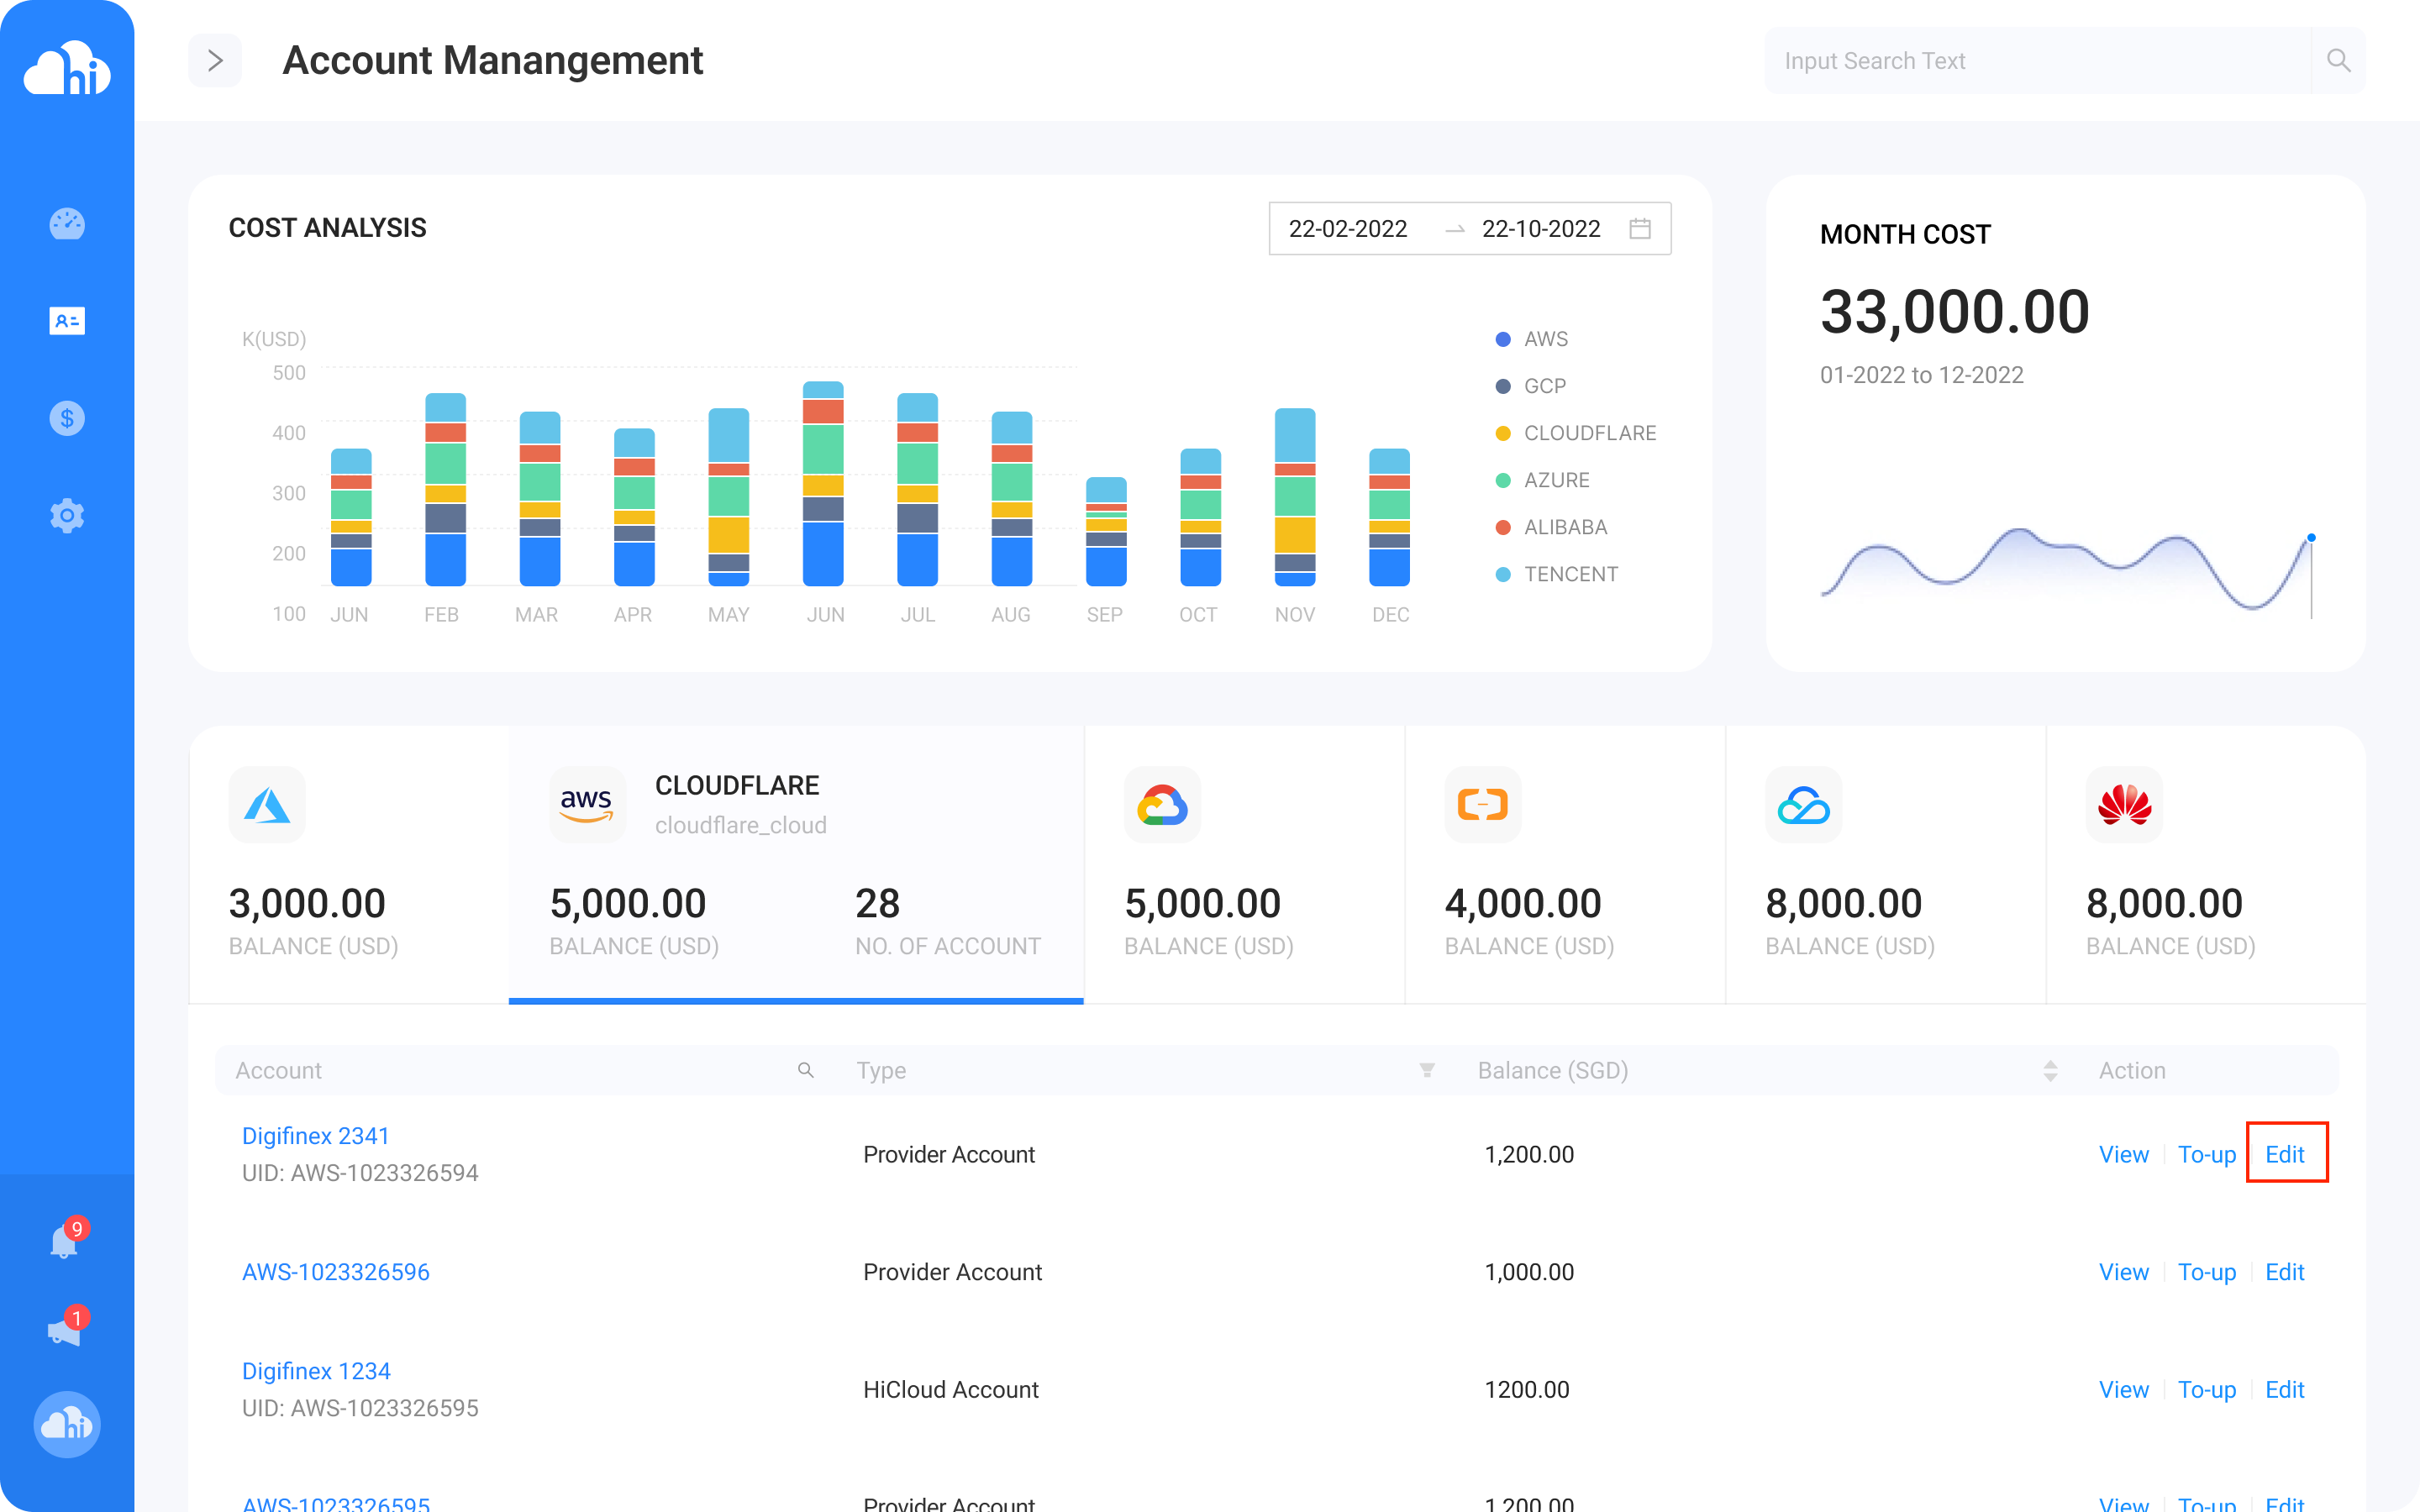Screen dimensions: 2420x1512
Task: Expand the sidebar with the chevron button
Action: [x=215, y=61]
